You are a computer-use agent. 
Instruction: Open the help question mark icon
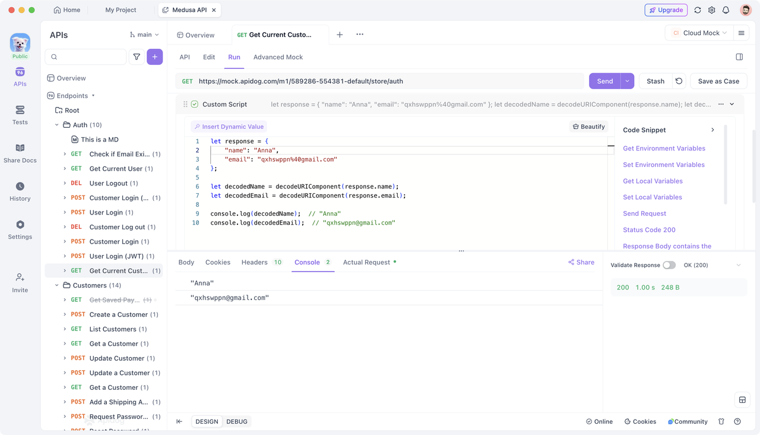point(737,421)
